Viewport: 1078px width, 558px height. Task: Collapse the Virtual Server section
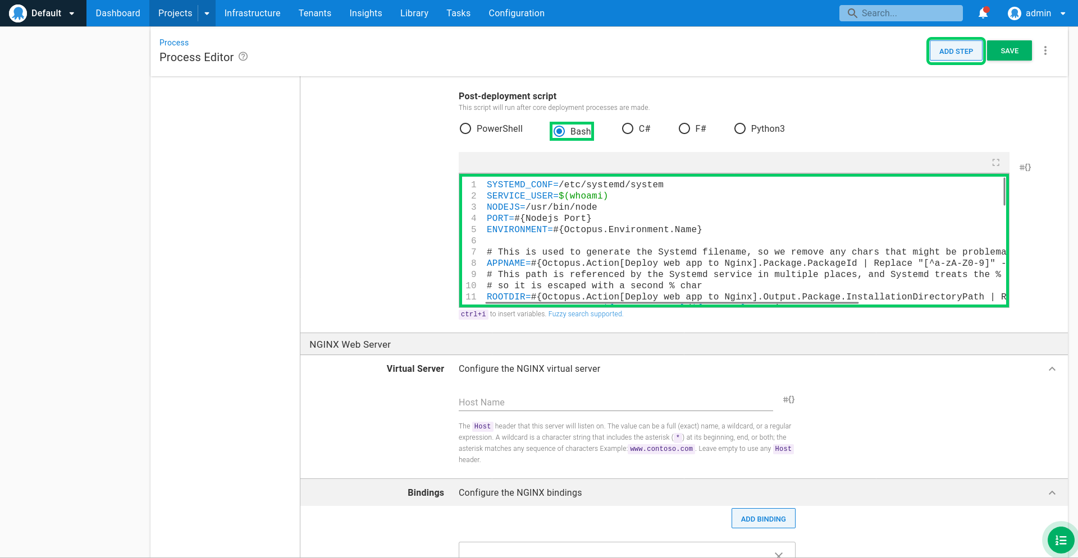pos(1052,369)
